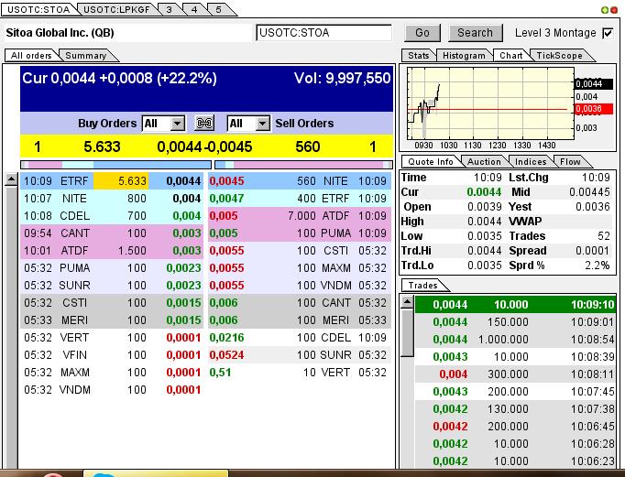The image size is (625, 477).
Task: Click the Search button
Action: click(475, 33)
